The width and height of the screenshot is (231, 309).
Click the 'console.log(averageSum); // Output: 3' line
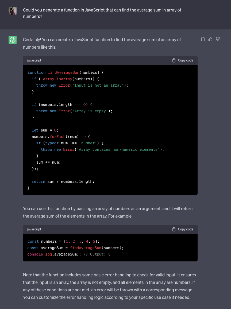click(x=69, y=254)
